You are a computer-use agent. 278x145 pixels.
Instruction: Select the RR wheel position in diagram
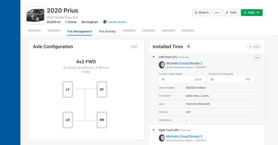(x=102, y=120)
